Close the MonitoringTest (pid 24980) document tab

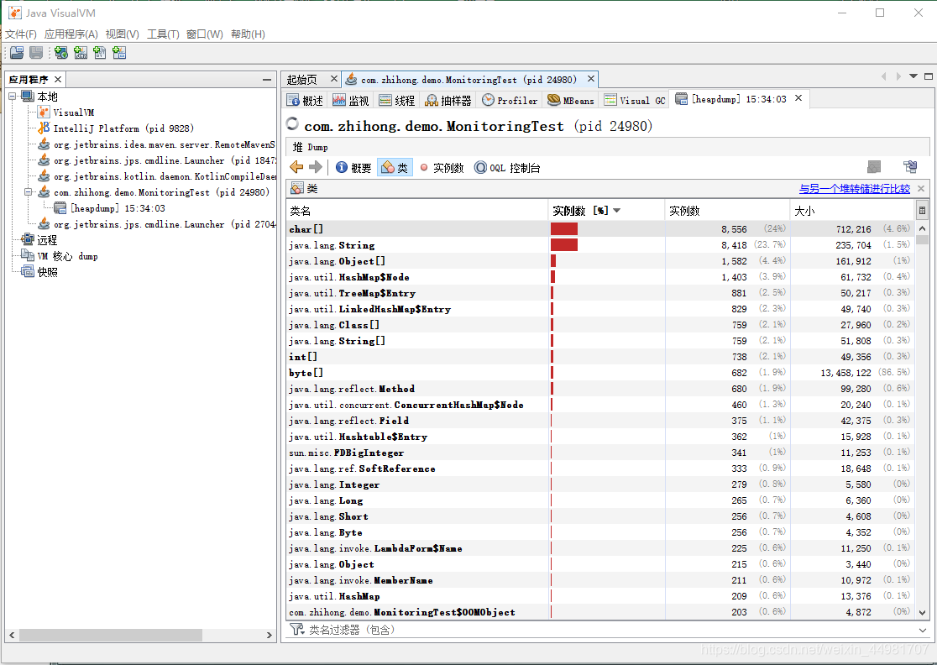[x=590, y=79]
